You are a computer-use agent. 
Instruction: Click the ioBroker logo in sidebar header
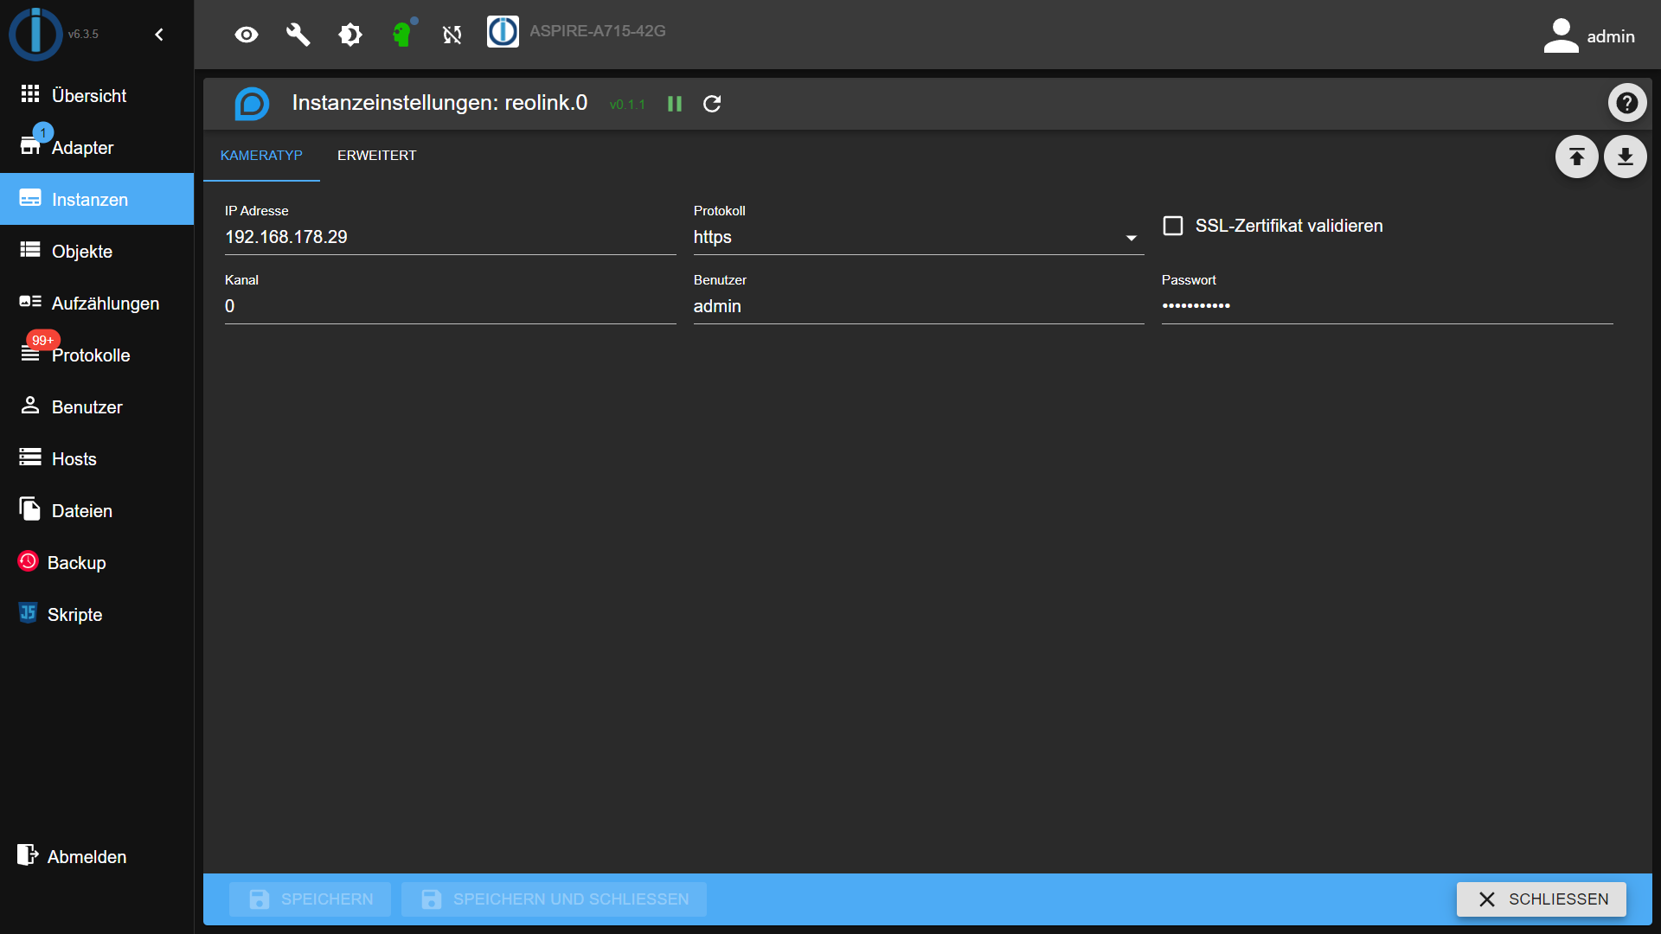click(35, 34)
